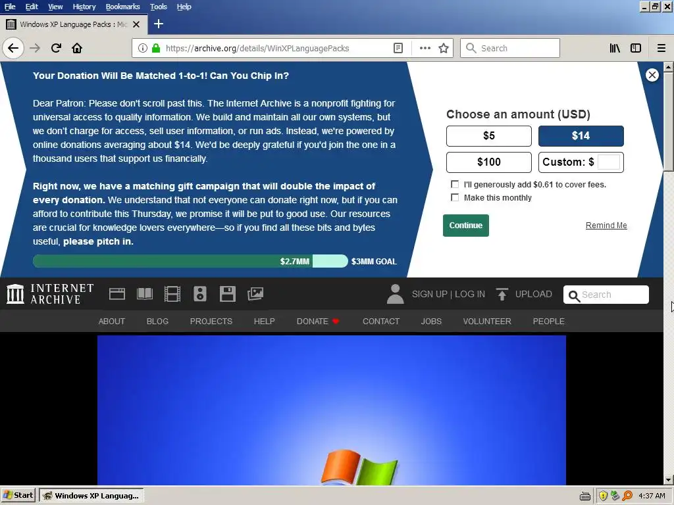The width and height of the screenshot is (674, 505).
Task: Open the Help menu
Action: tap(184, 7)
